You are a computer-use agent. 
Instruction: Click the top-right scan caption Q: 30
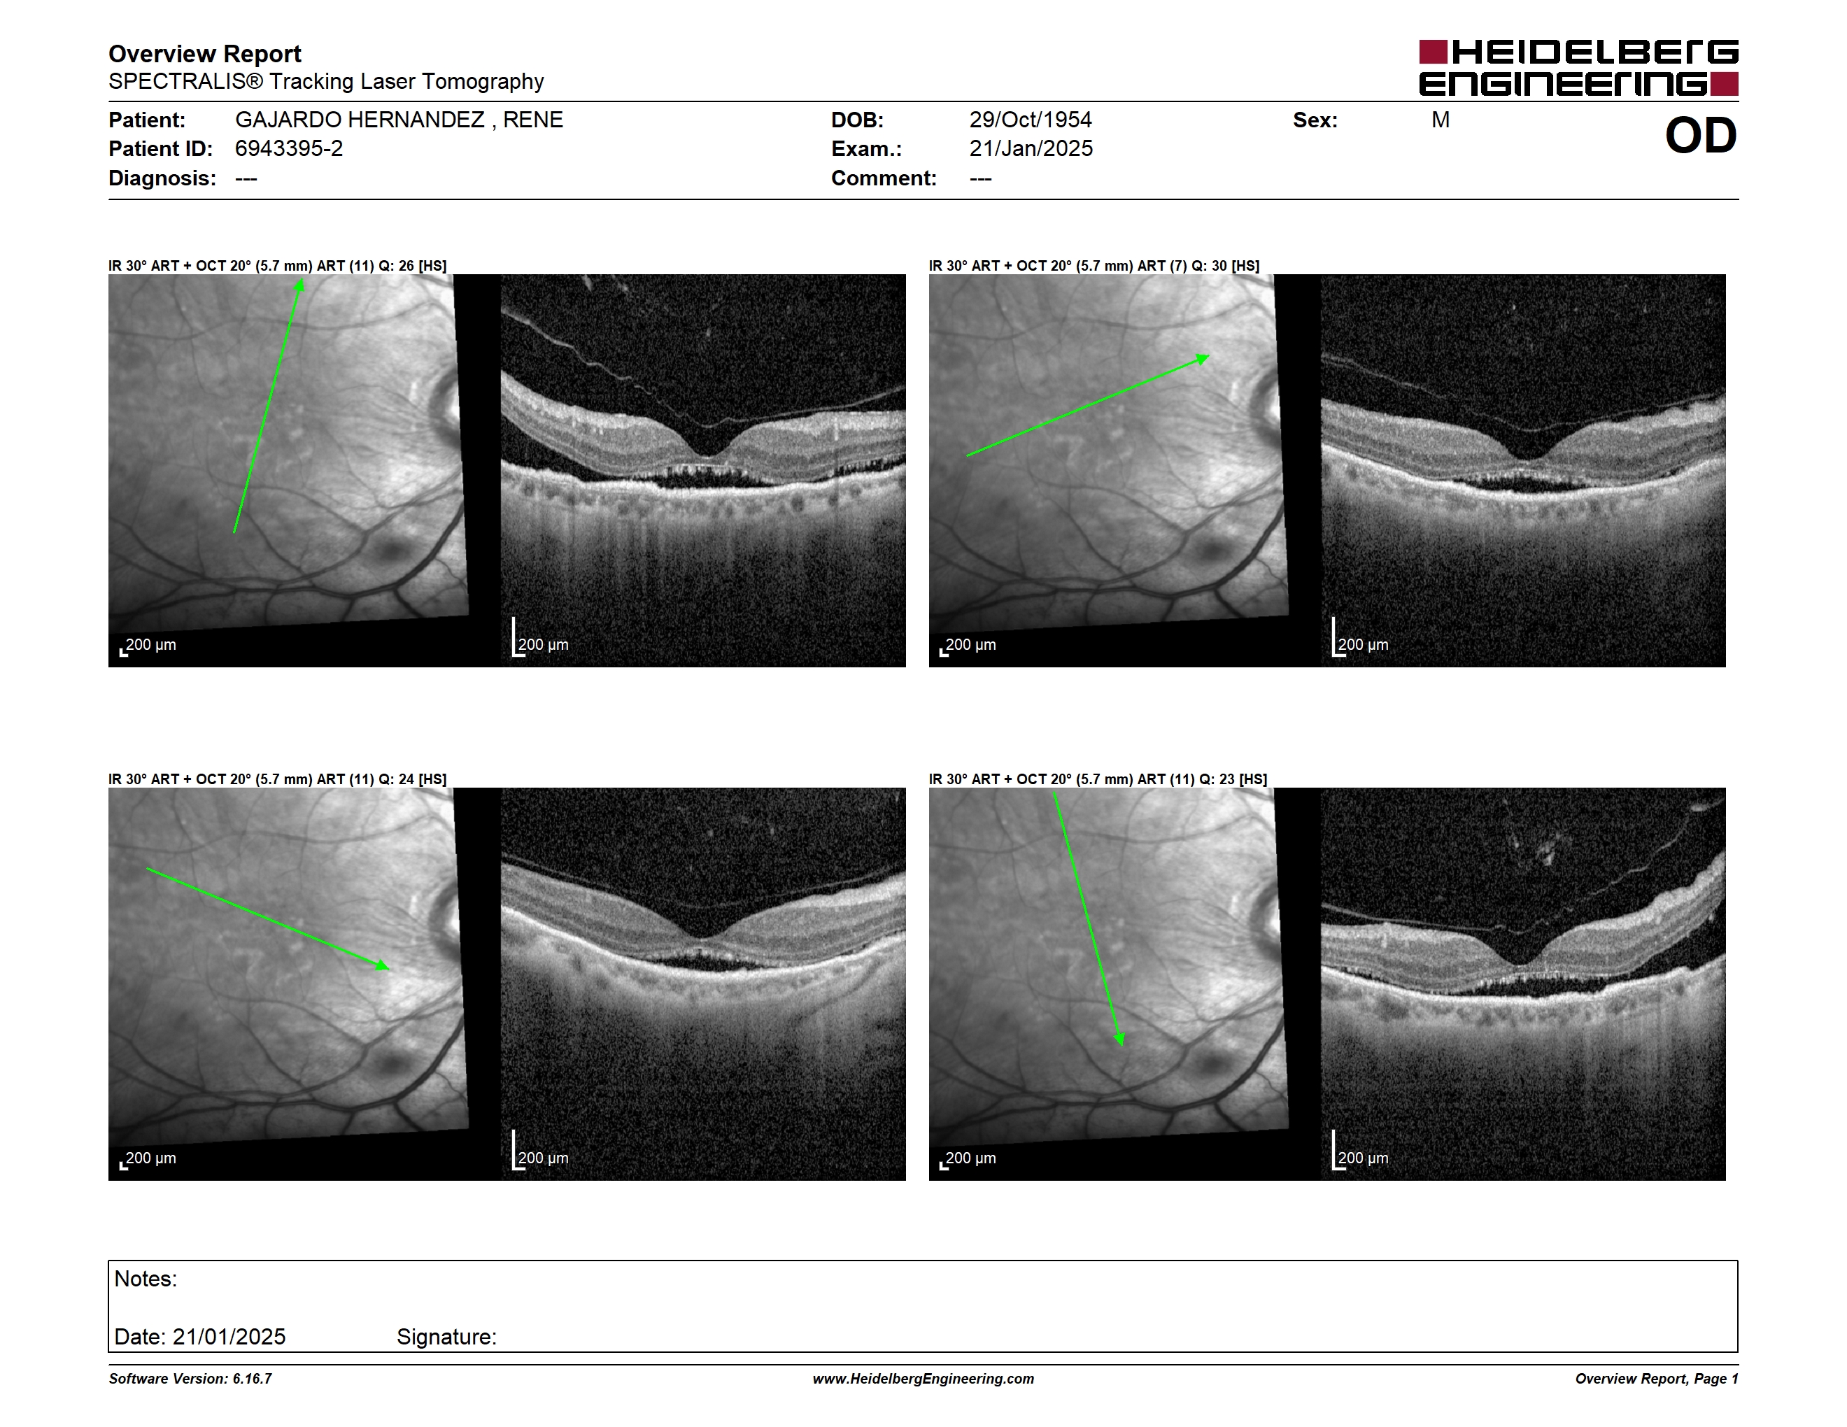pyautogui.click(x=1094, y=265)
